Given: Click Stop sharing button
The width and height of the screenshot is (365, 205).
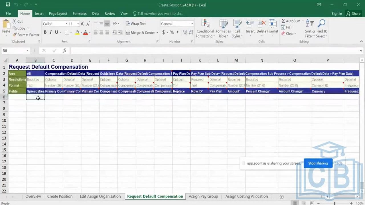Looking at the screenshot, I should point(318,163).
